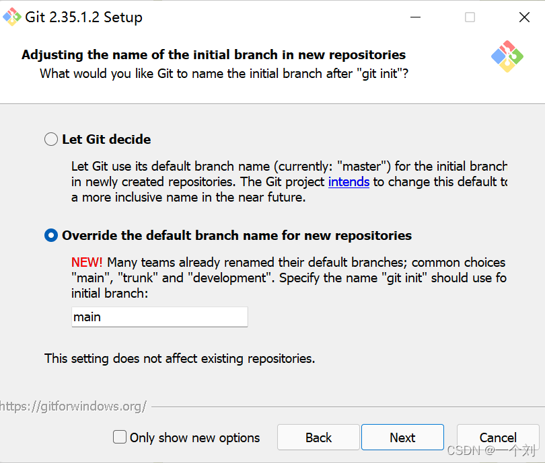Click the "Git 2.35.1.2 Setup" window title
545x463 pixels.
coord(83,17)
